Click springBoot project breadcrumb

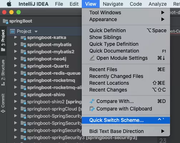click(x=21, y=21)
